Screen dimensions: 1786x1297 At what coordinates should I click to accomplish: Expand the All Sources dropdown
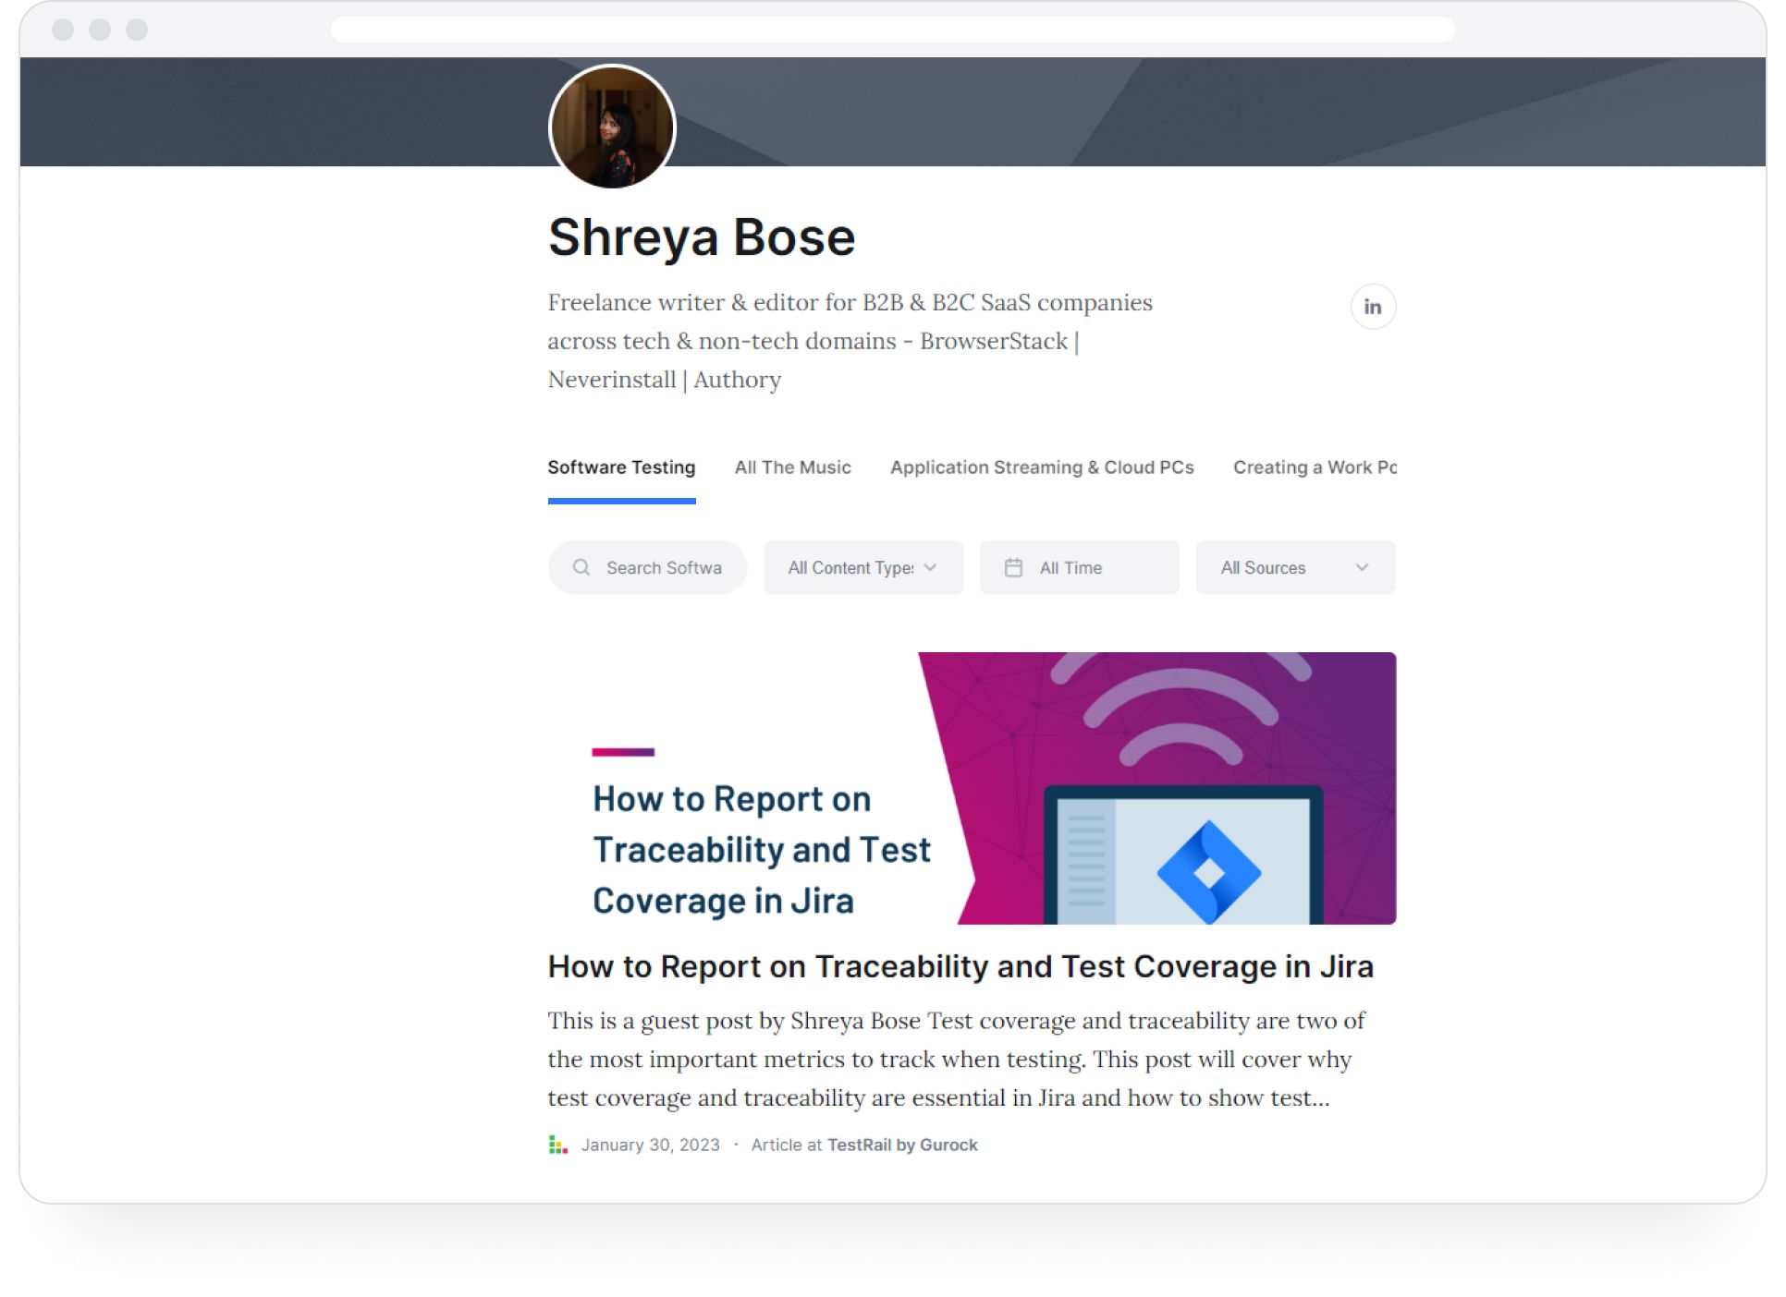(1295, 567)
